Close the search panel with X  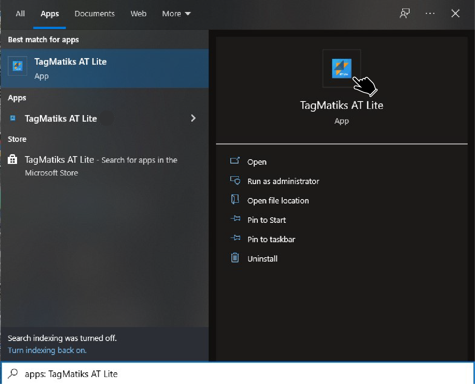point(455,14)
